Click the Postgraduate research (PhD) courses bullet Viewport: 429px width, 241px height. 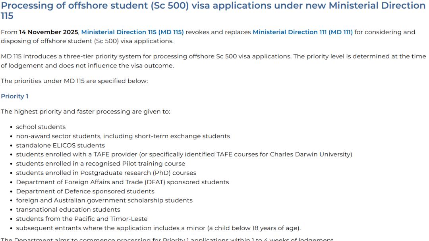pyautogui.click(x=106, y=173)
